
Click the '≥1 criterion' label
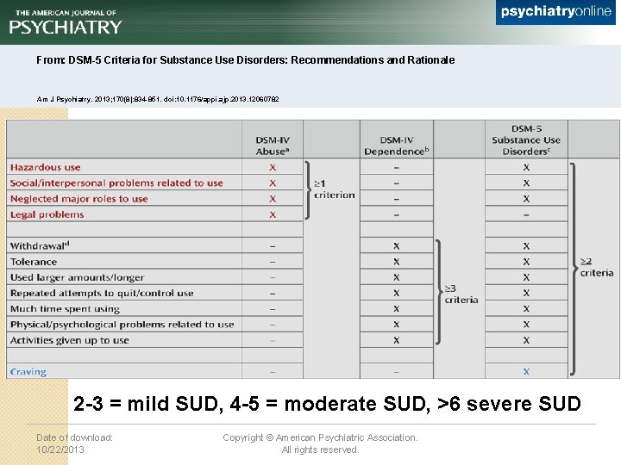point(335,189)
